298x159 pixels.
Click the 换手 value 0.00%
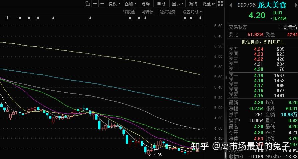point(257,121)
